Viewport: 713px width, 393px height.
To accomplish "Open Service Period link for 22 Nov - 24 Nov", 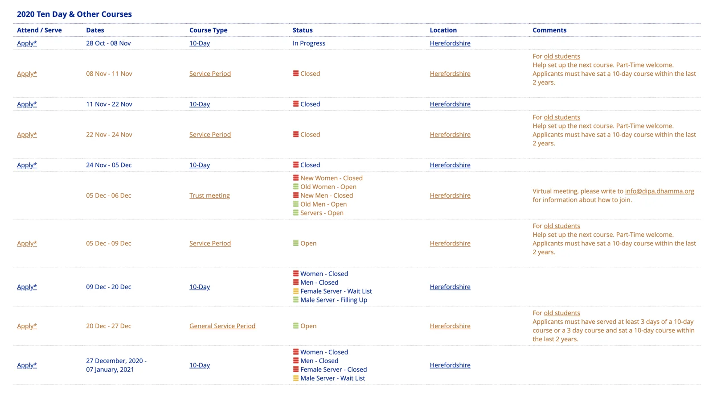I will (x=210, y=134).
